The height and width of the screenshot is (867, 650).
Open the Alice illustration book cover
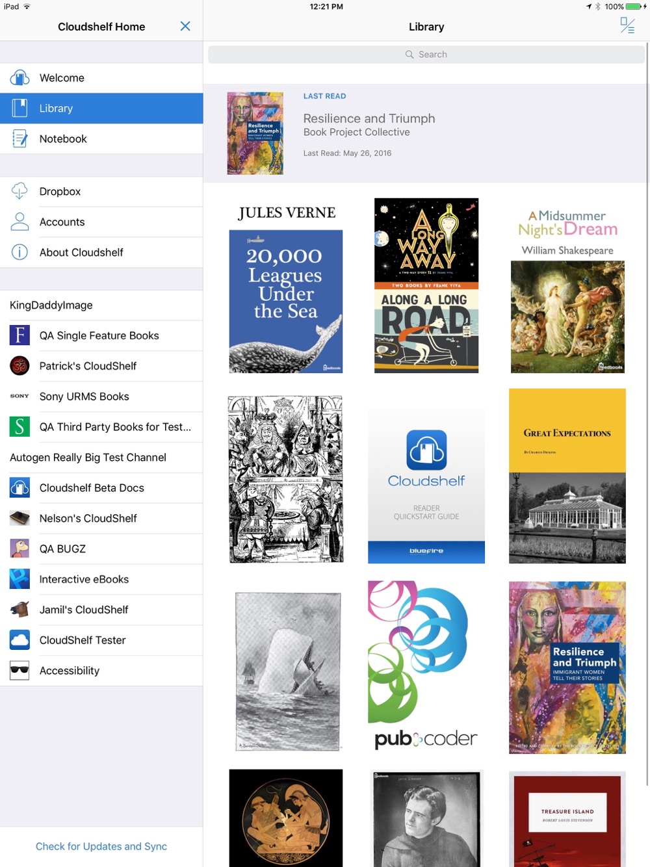pos(286,479)
